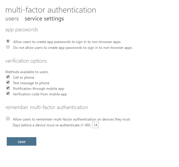Enable the remember multi-factor authentication on trusted devices checkbox
This screenshot has height=167, width=179.
pos(8,118)
